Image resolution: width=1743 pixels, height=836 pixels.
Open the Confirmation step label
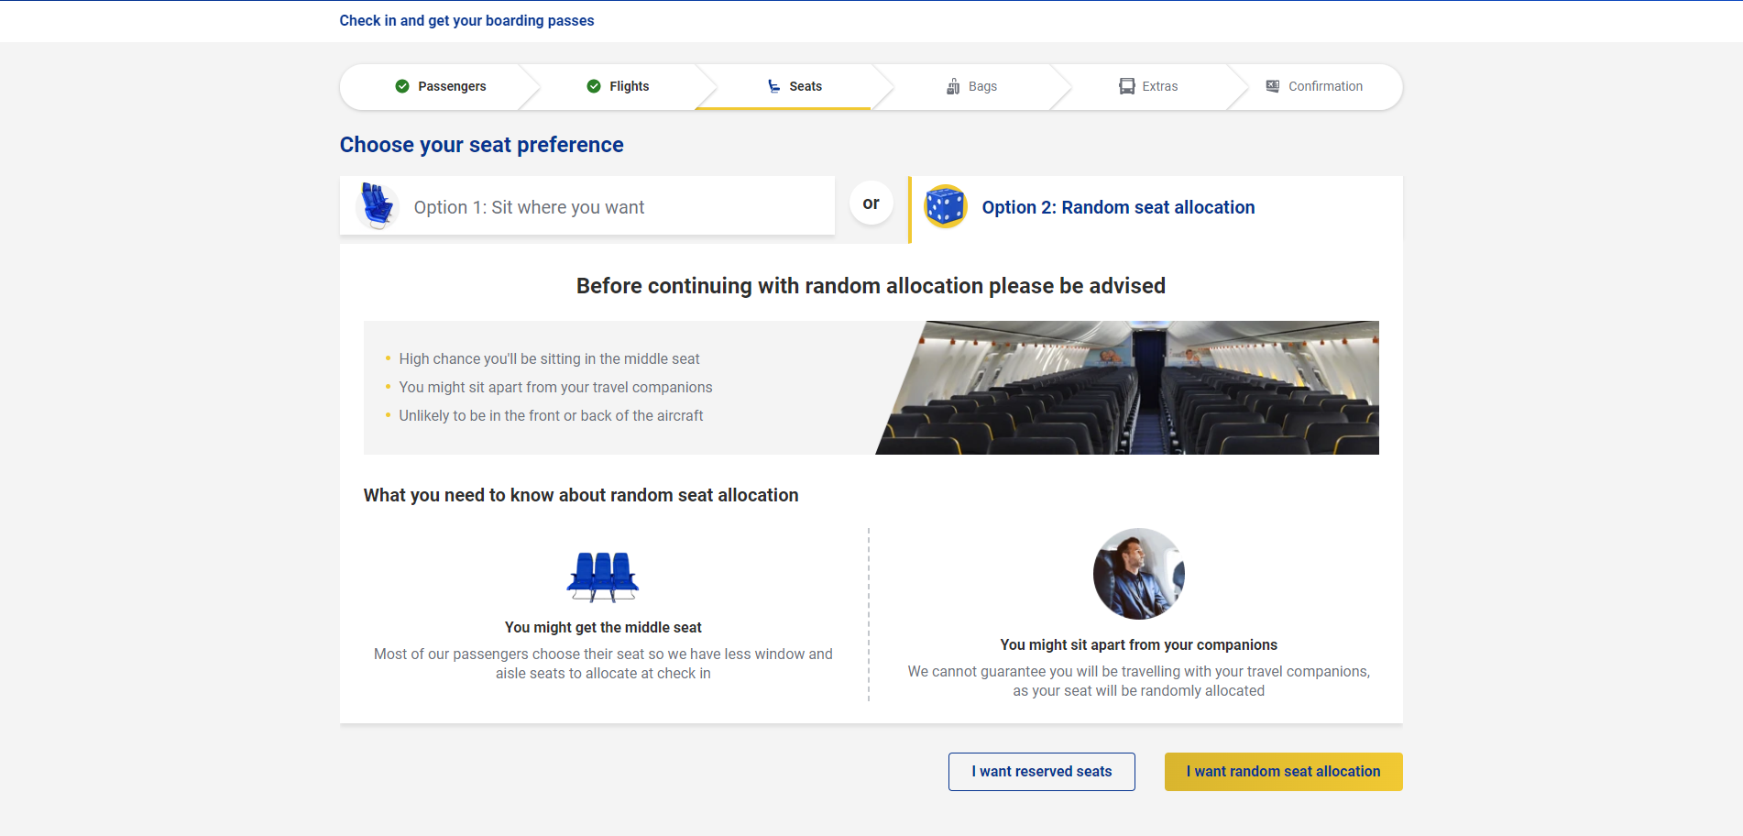point(1325,86)
